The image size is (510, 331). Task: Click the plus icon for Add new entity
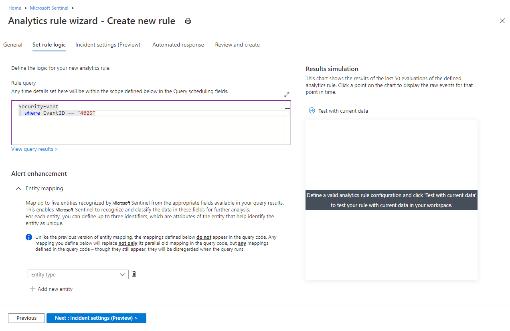32,289
